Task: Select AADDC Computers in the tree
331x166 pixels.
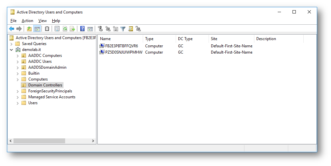Action: tap(45, 56)
